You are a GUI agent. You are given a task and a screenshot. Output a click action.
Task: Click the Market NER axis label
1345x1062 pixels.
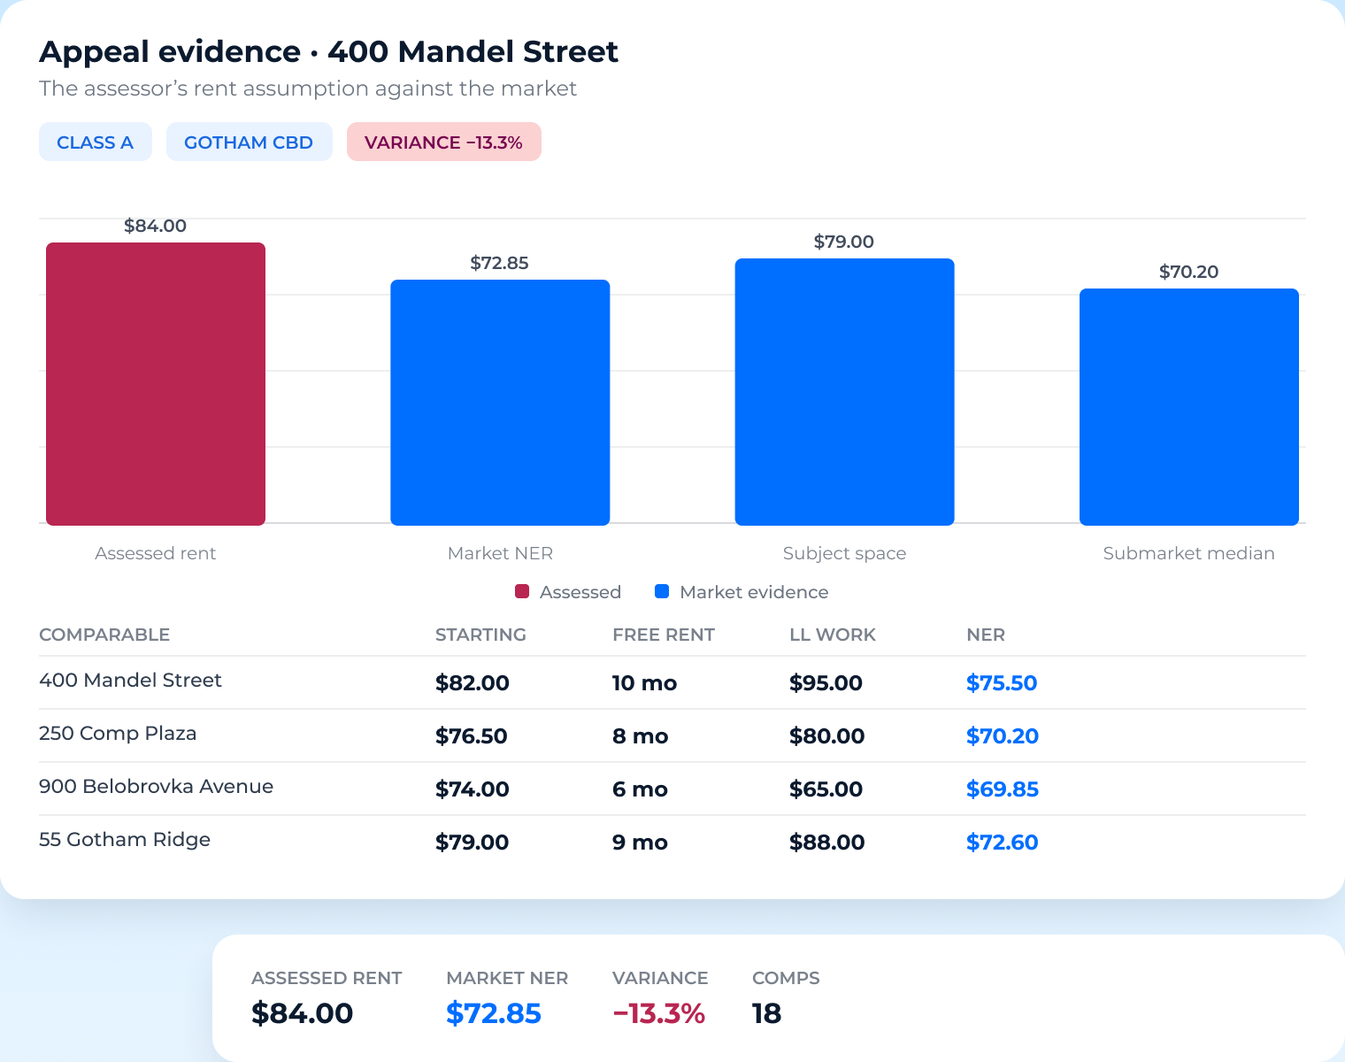point(500,553)
